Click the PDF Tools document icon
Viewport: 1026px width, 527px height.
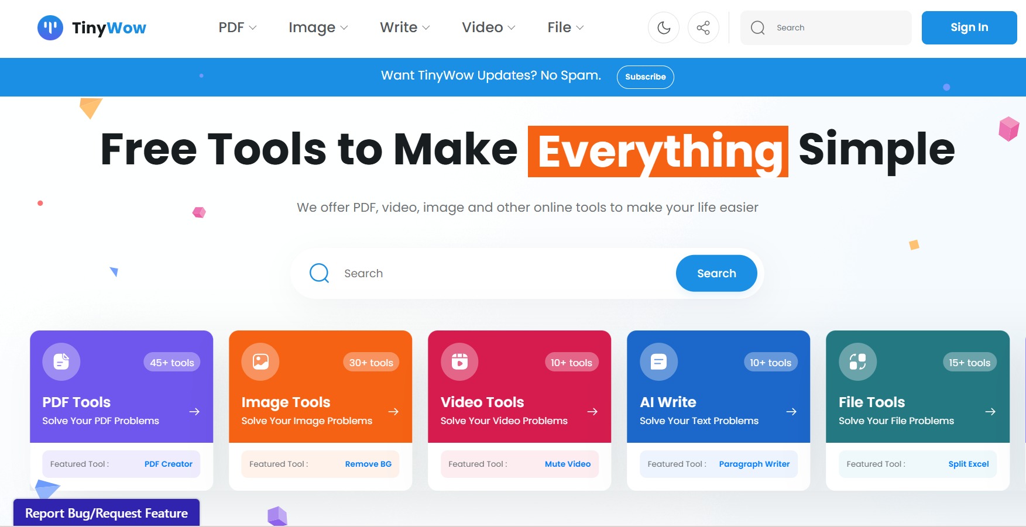61,361
